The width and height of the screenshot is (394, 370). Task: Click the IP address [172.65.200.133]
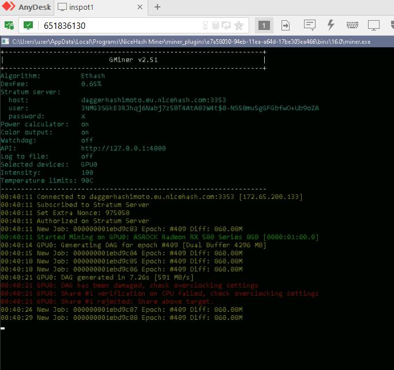click(x=271, y=197)
